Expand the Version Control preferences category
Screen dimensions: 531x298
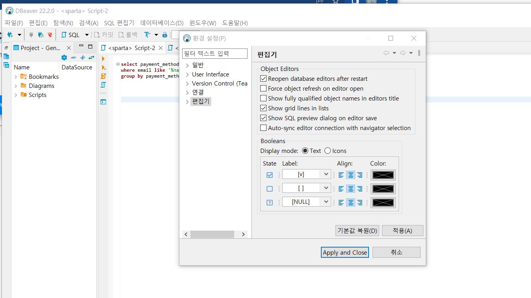(187, 84)
